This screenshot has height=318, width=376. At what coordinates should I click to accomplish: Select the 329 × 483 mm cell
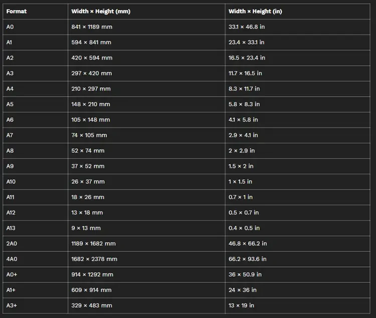click(x=92, y=305)
